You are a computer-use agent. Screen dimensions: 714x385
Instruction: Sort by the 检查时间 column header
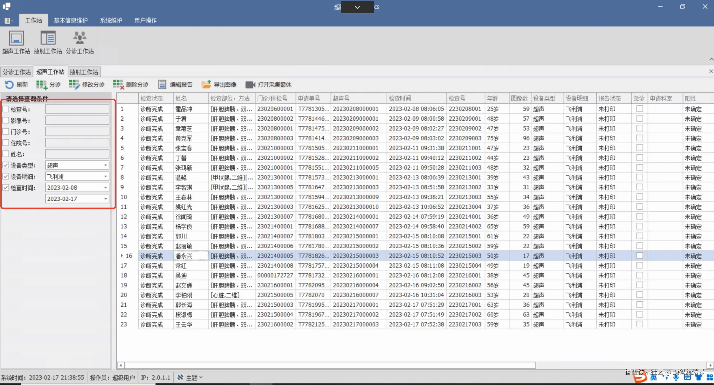click(x=400, y=98)
